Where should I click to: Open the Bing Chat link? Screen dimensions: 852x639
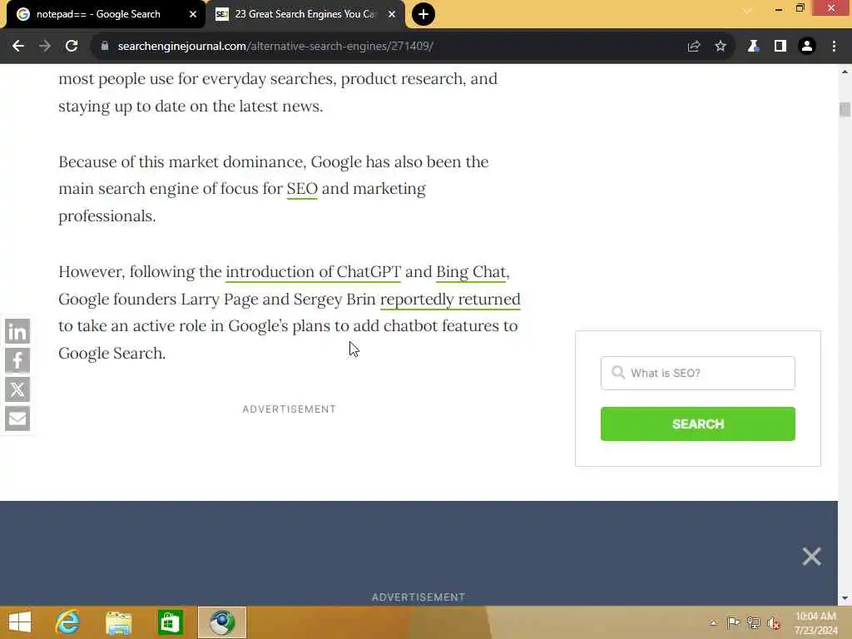point(471,272)
